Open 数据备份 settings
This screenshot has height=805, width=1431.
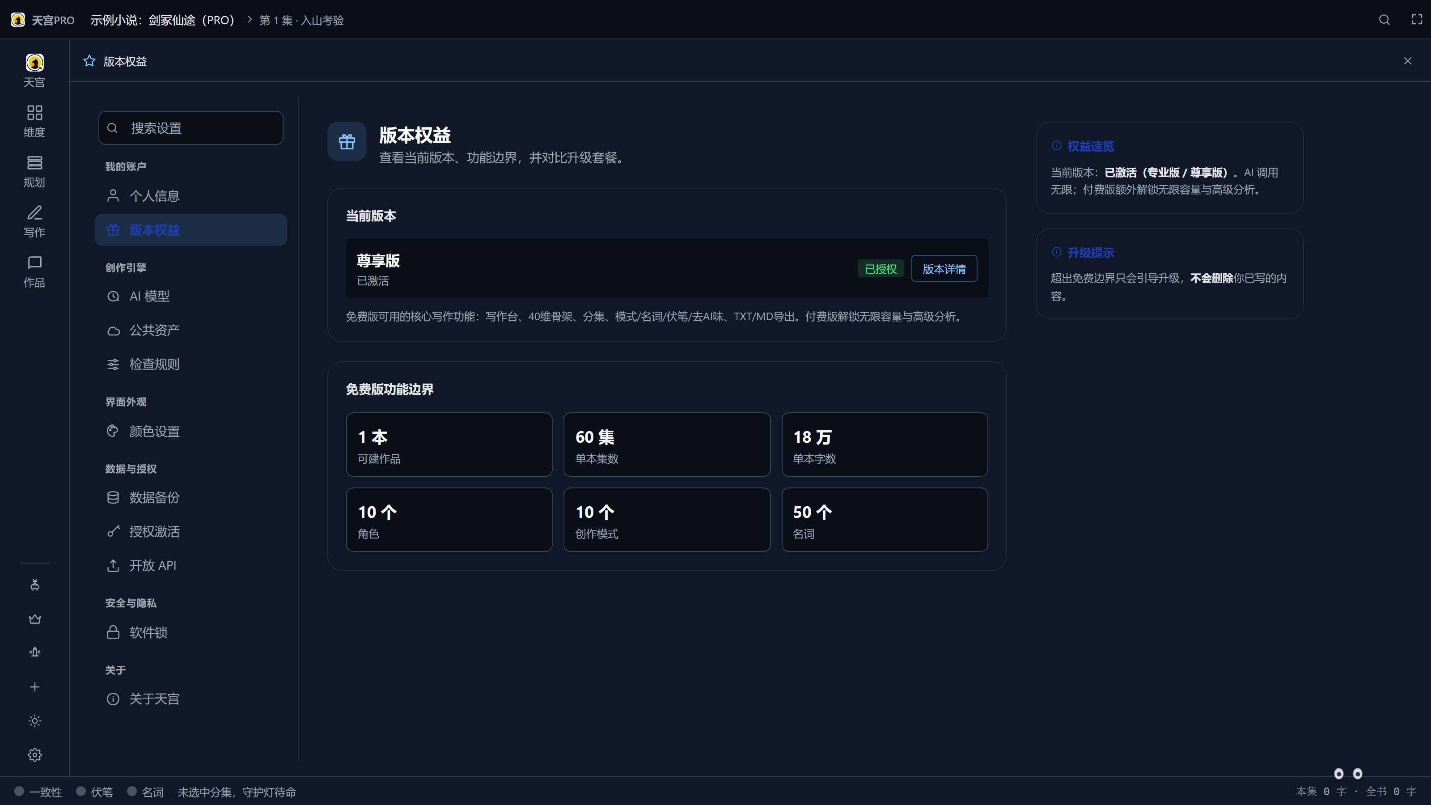click(191, 497)
